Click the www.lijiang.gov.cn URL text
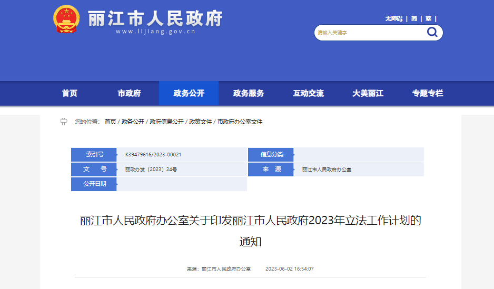The width and height of the screenshot is (494, 289). (155, 32)
